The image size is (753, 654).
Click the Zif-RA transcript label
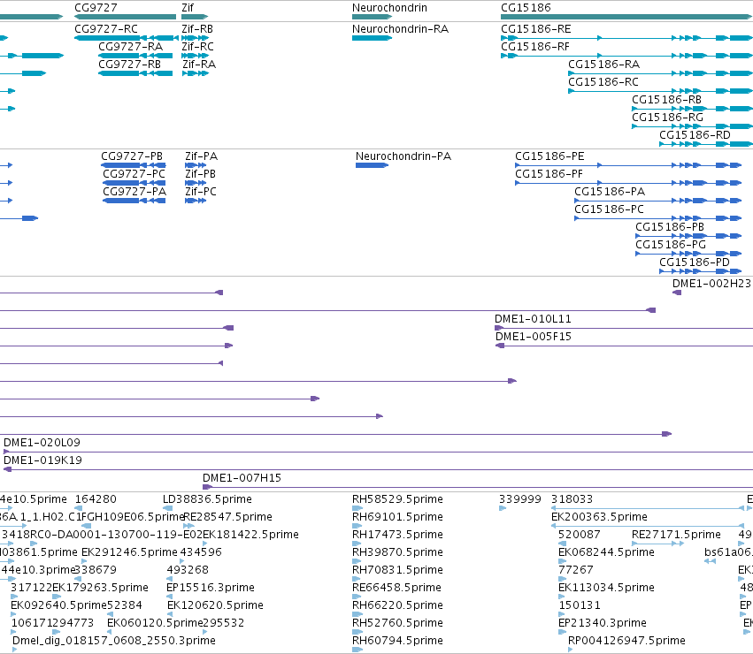[x=199, y=65]
